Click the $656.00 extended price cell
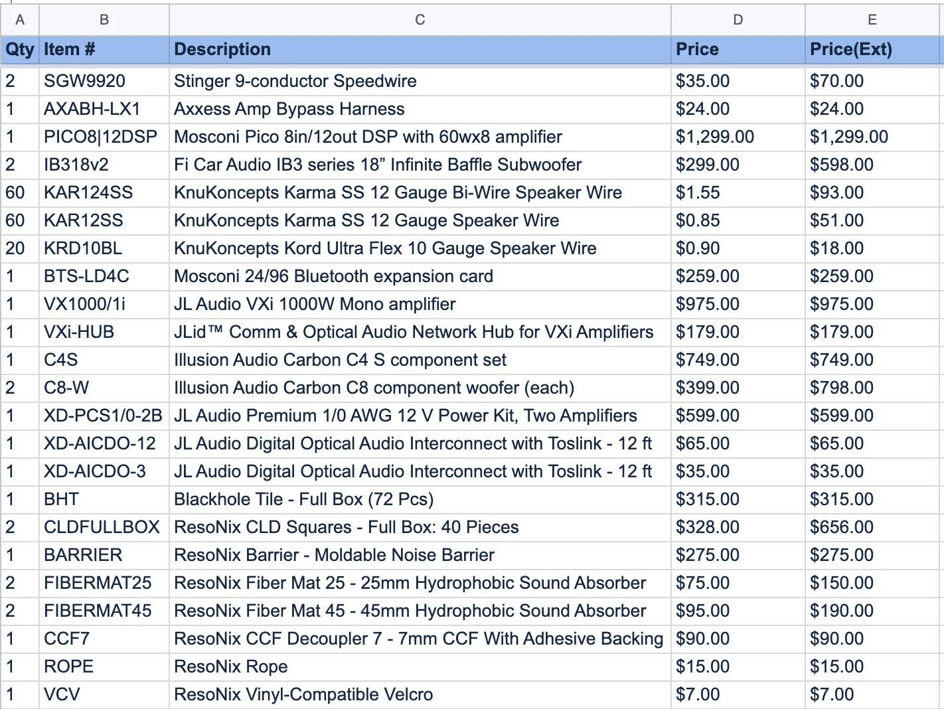This screenshot has height=709, width=944. (872, 527)
